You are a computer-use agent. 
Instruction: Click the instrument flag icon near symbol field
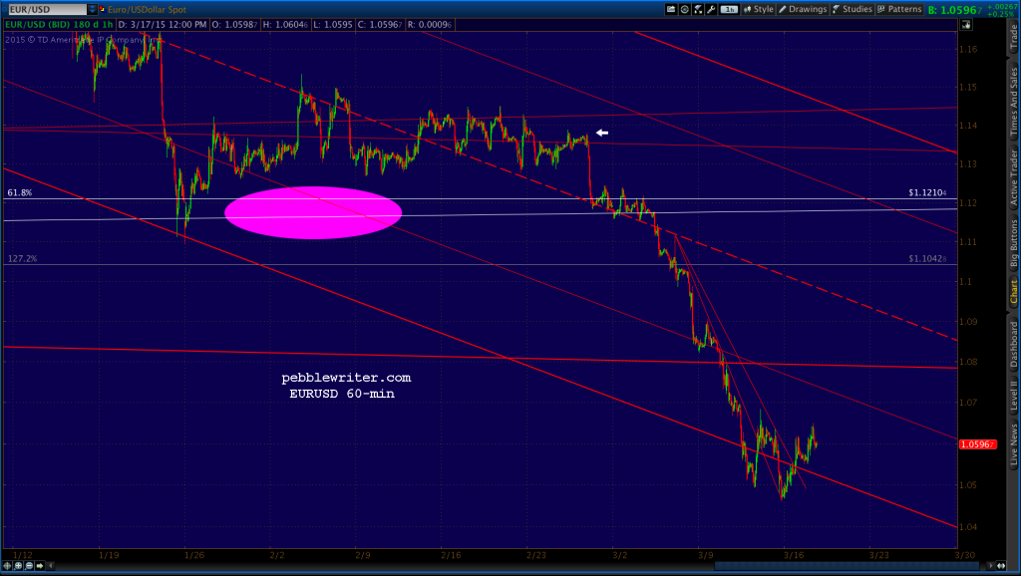[102, 9]
